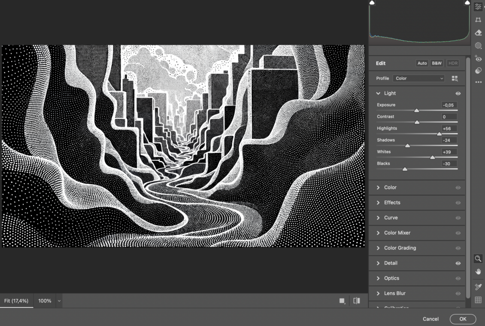Open the Presets overlapping circles icon

(478, 70)
